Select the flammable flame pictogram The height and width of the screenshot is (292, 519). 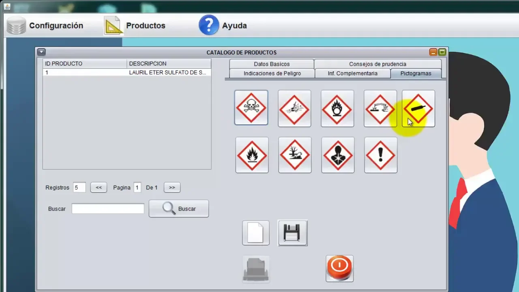(252, 155)
